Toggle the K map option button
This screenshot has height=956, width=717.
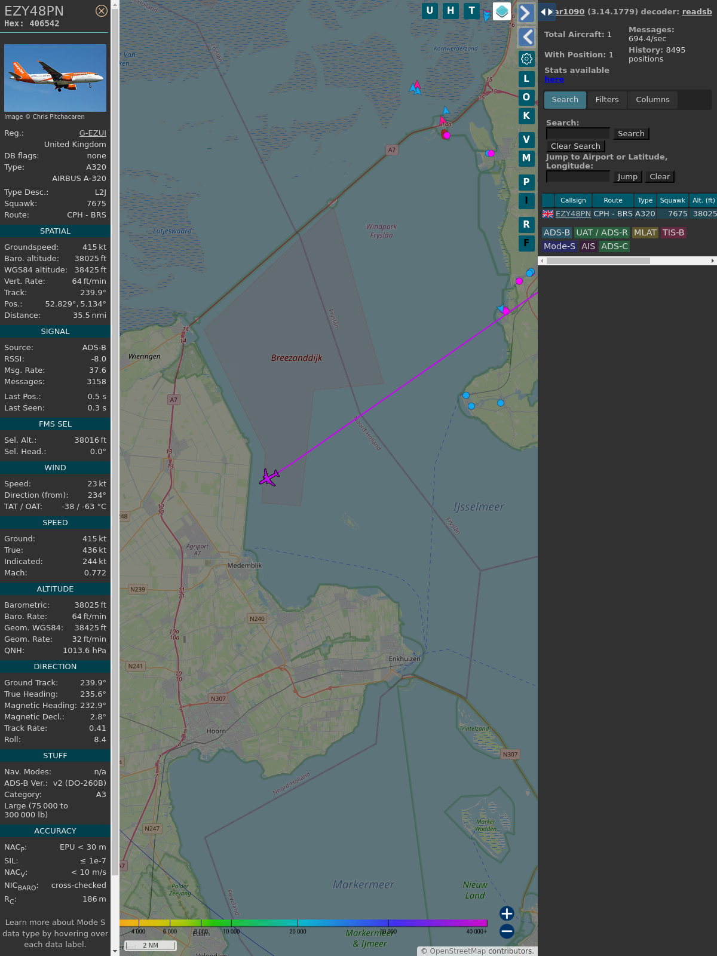526,116
